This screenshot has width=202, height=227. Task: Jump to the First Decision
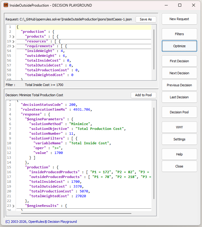coord(179,61)
